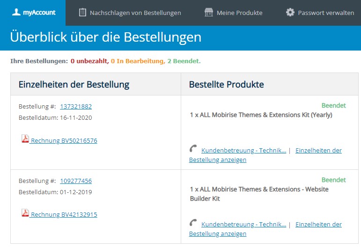The image size is (361, 248).
Task: Open order number 137321882 link
Action: pos(76,107)
